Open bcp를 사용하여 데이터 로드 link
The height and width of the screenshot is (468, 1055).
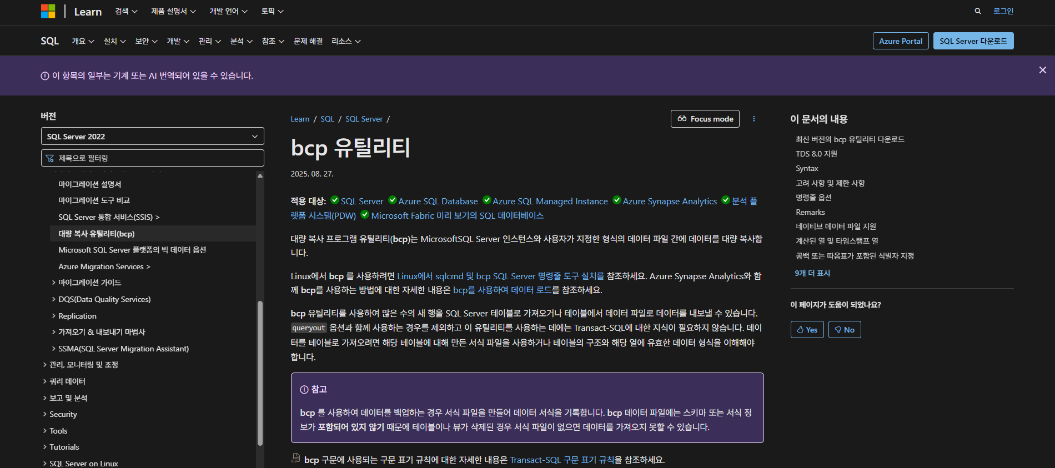click(502, 290)
